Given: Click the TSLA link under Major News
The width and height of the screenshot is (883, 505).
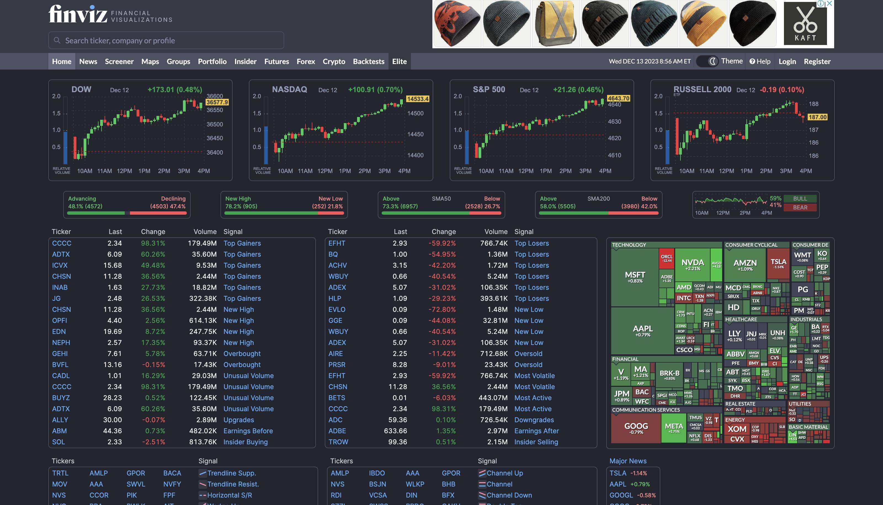Looking at the screenshot, I should click(x=617, y=473).
